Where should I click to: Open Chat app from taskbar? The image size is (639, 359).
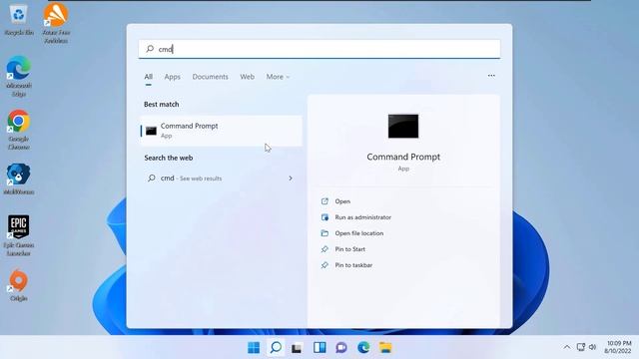point(341,348)
